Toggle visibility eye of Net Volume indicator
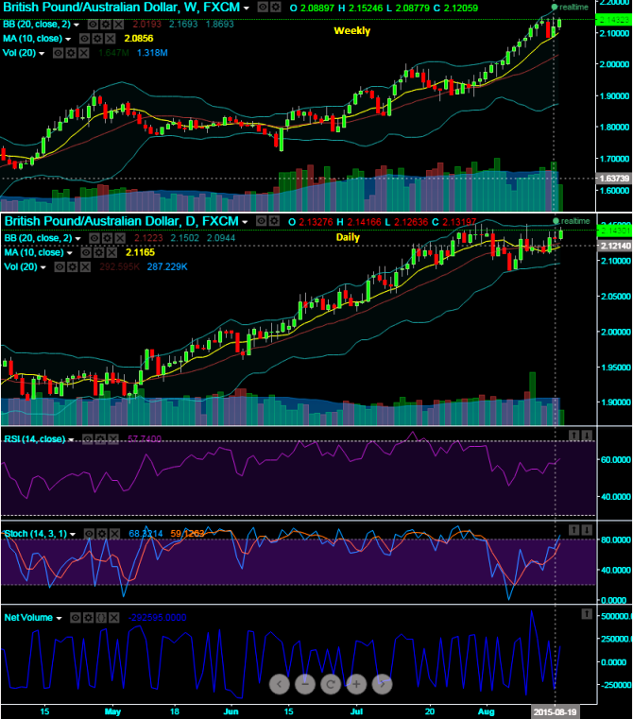Screen dimensions: 633x719 (x=76, y=618)
